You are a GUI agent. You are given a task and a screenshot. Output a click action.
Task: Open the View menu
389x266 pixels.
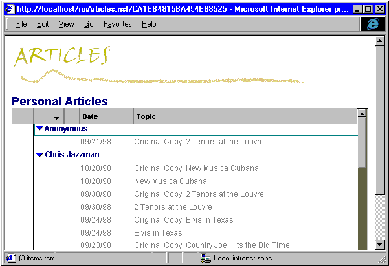pos(66,24)
